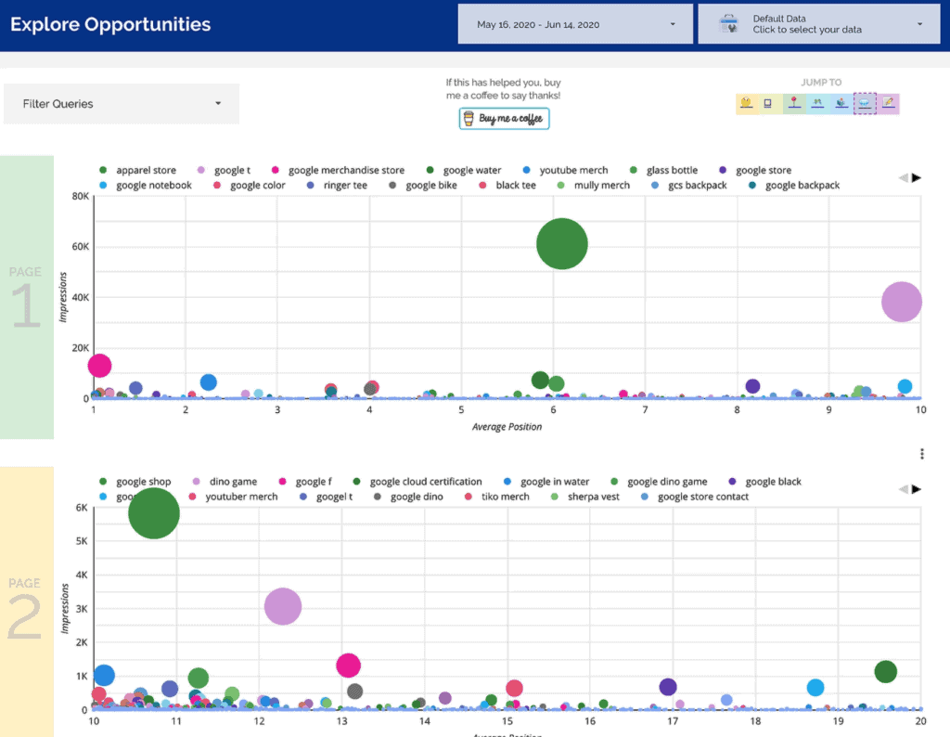Image resolution: width=950 pixels, height=737 pixels.
Task: Jump to section with world map icon
Action: click(x=817, y=104)
